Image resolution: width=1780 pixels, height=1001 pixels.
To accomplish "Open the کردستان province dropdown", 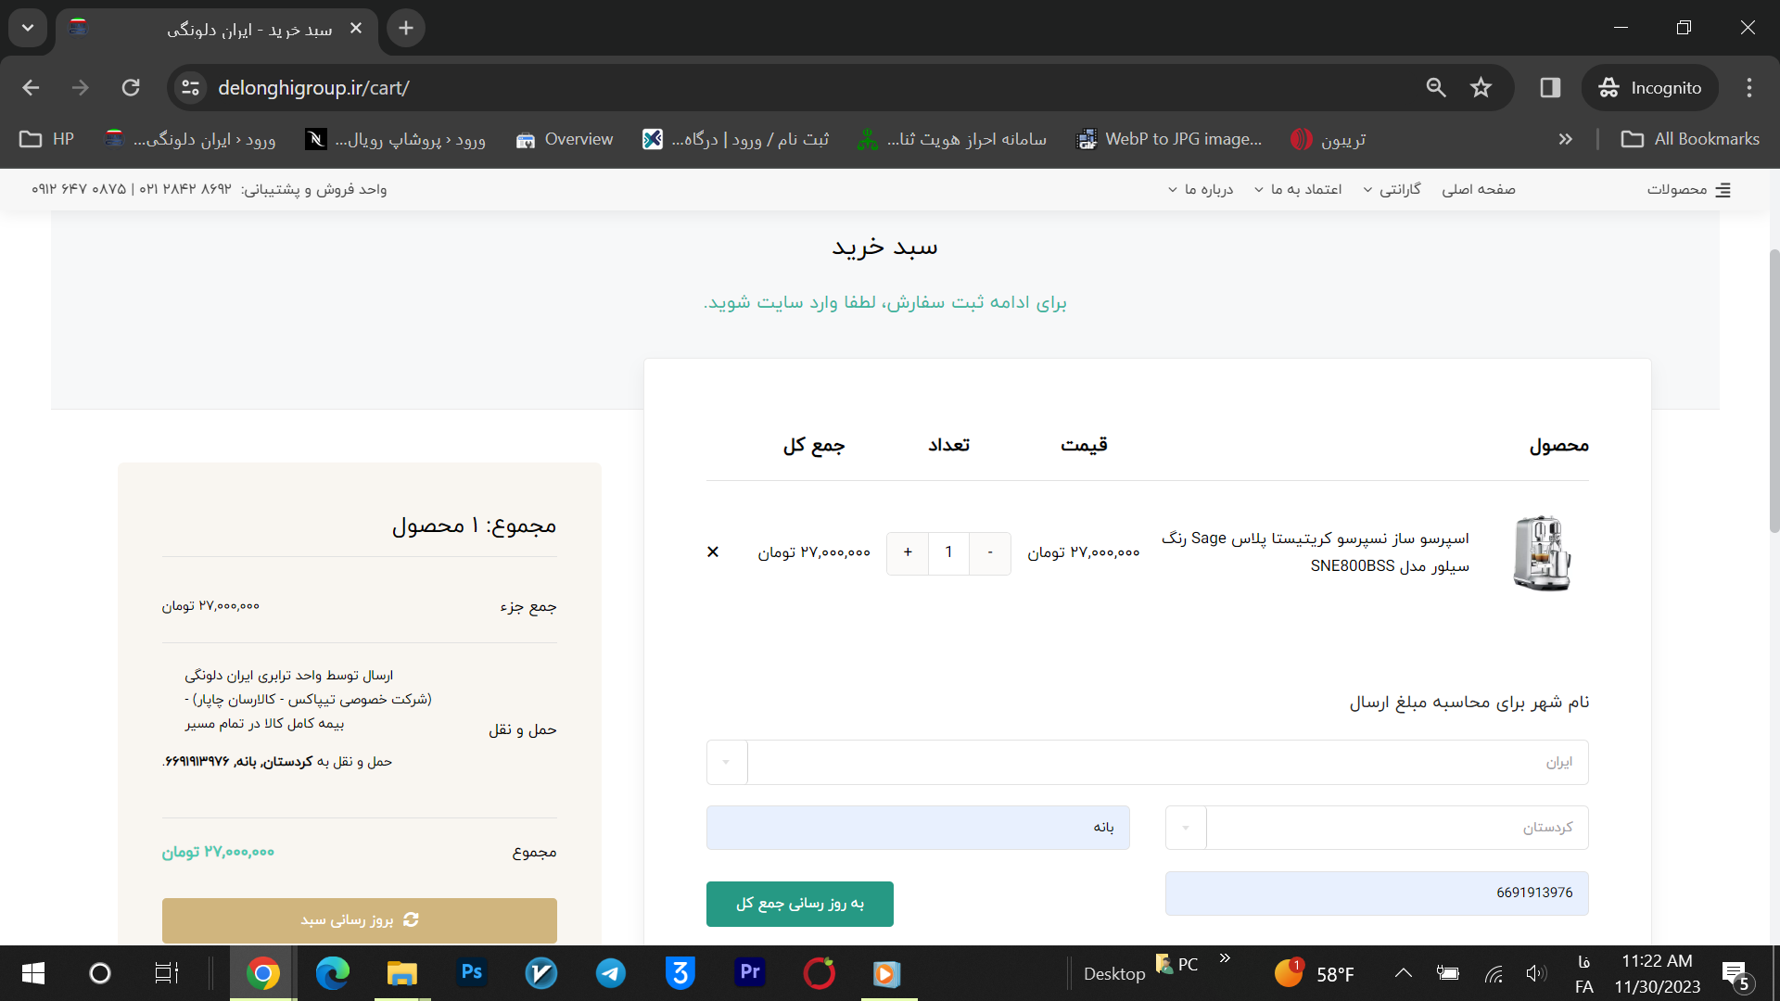I will click(x=1376, y=828).
